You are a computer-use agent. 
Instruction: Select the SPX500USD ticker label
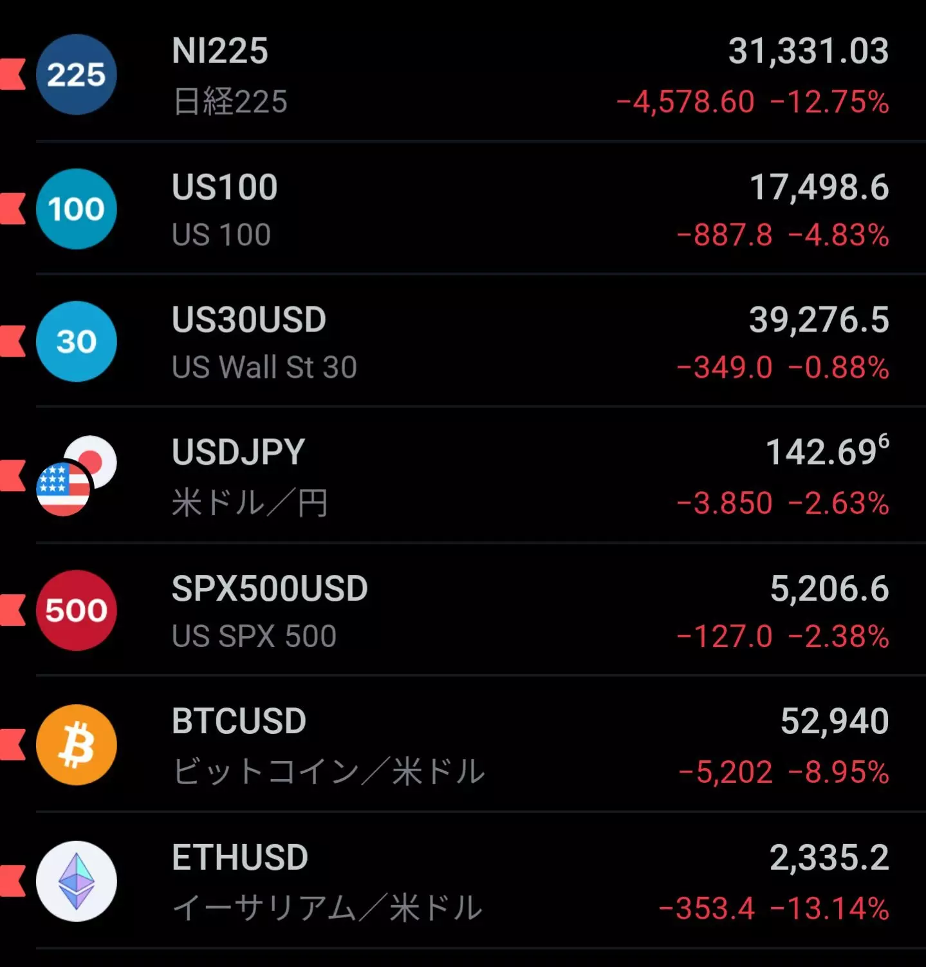[x=270, y=588]
